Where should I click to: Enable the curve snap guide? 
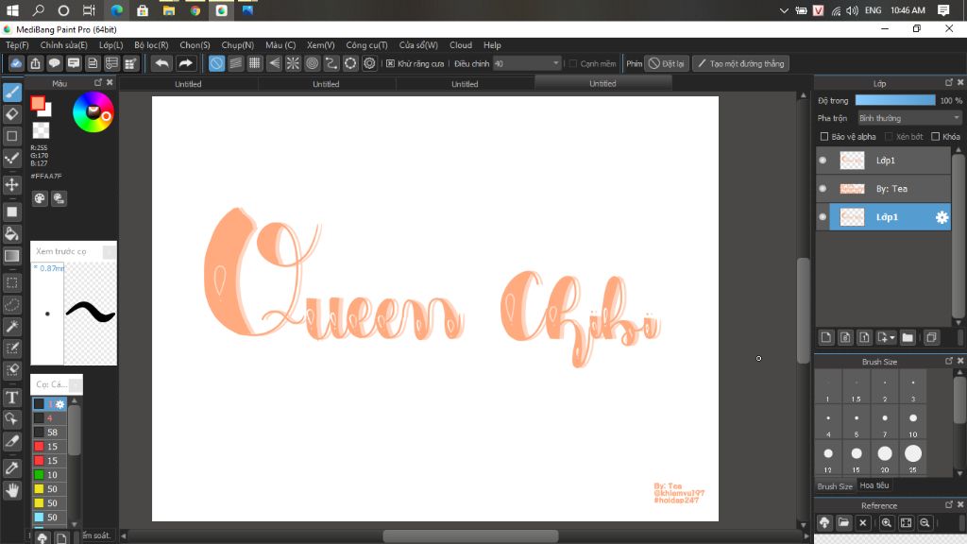pyautogui.click(x=331, y=63)
